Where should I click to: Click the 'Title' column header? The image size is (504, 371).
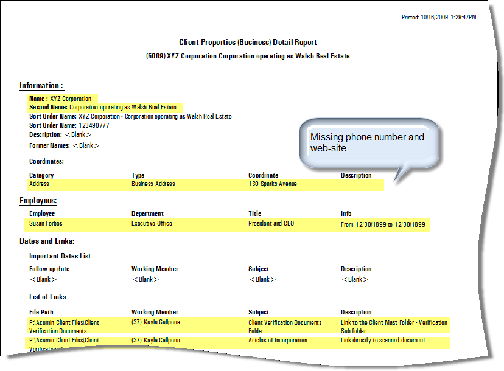tap(255, 213)
